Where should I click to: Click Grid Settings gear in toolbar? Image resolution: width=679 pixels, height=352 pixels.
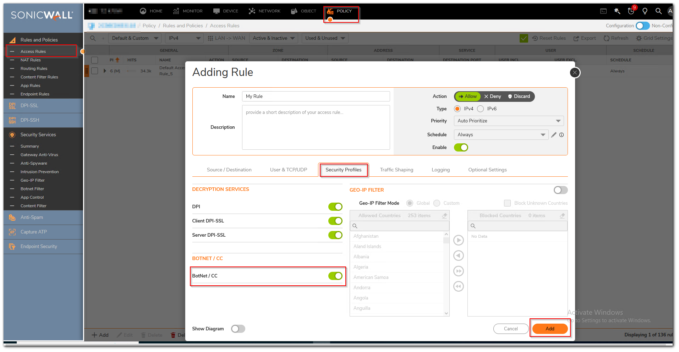tap(654, 38)
